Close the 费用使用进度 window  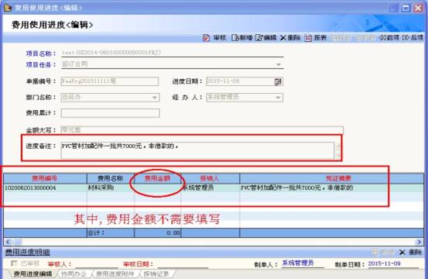click(418, 8)
